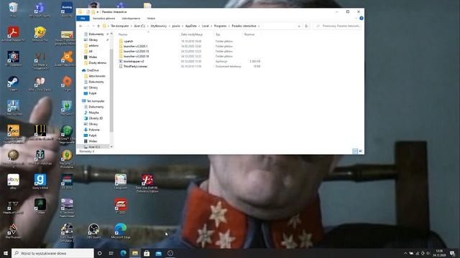Open the Booking desktop shortcut
This screenshot has height=258, width=460.
[67, 9]
